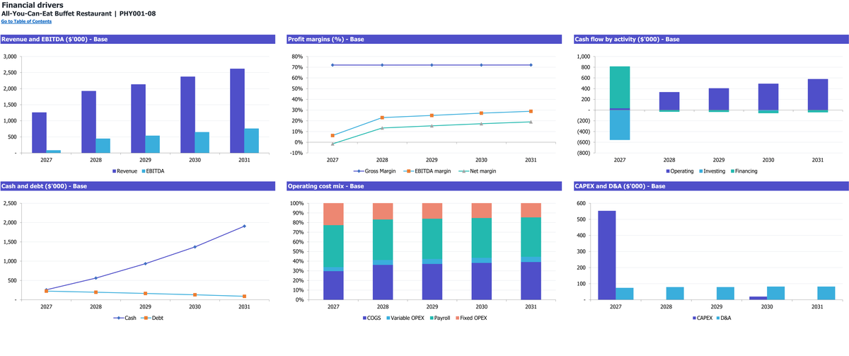The height and width of the screenshot is (356, 849).
Task: Click the 80% axis label in Profit margins chart
Action: [x=297, y=57]
